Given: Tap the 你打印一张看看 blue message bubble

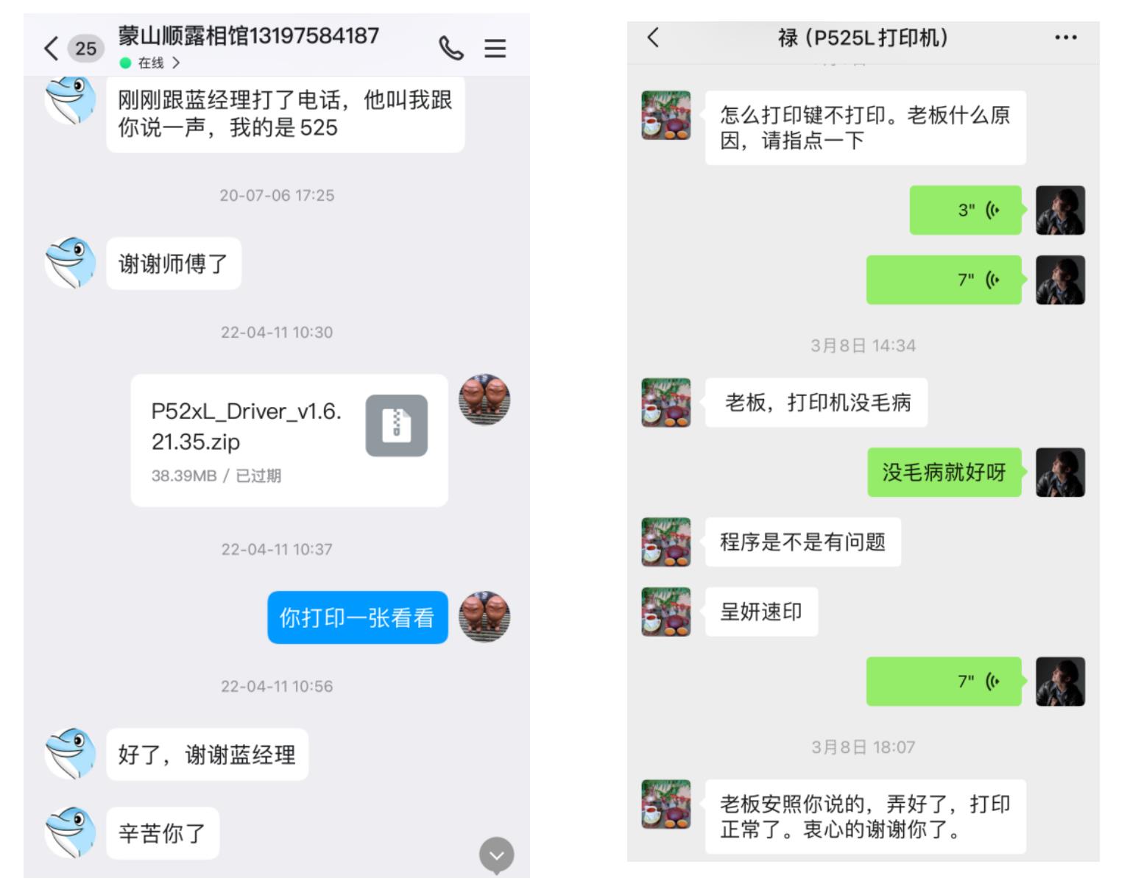Looking at the screenshot, I should tap(357, 618).
